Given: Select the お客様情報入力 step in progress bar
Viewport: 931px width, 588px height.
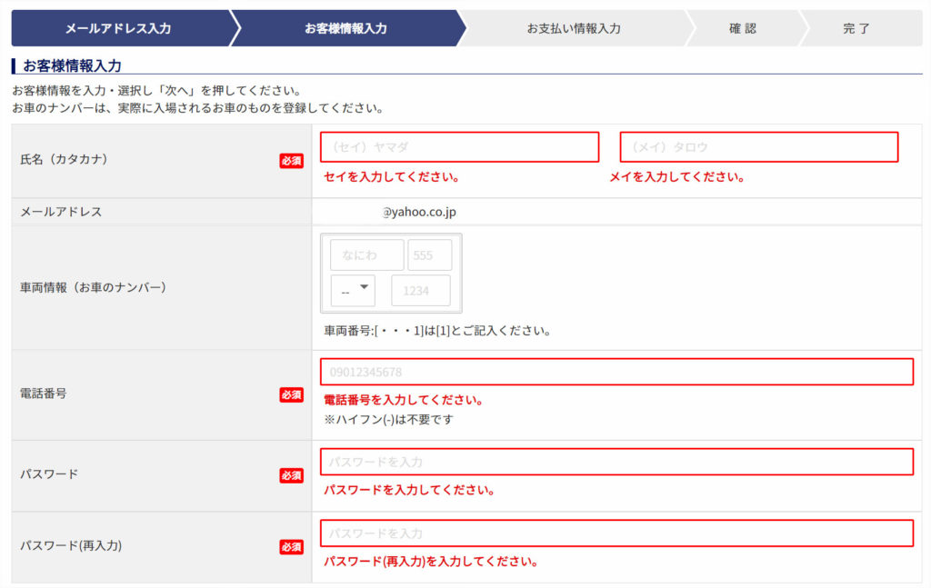Looking at the screenshot, I should pyautogui.click(x=345, y=28).
